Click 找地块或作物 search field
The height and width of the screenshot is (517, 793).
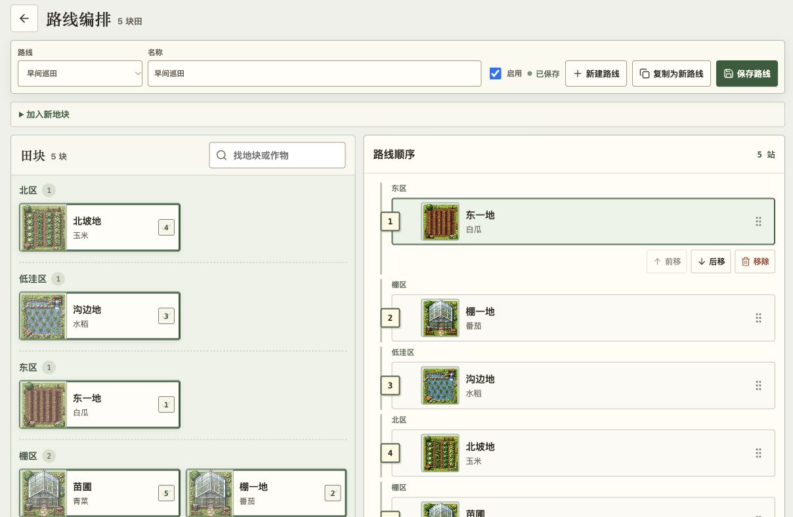point(277,155)
